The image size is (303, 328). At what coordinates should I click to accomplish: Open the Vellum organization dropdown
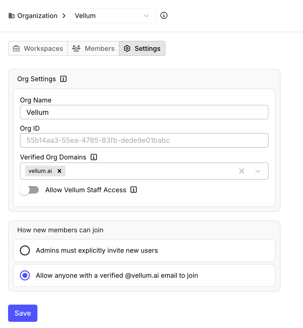click(x=113, y=16)
